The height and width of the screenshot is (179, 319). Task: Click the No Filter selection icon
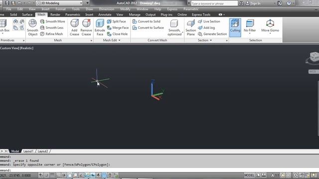tap(250, 23)
